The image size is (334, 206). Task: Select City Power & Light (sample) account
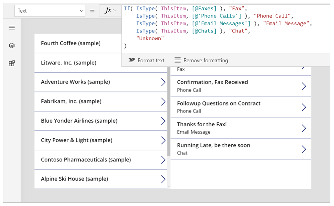coord(101,140)
